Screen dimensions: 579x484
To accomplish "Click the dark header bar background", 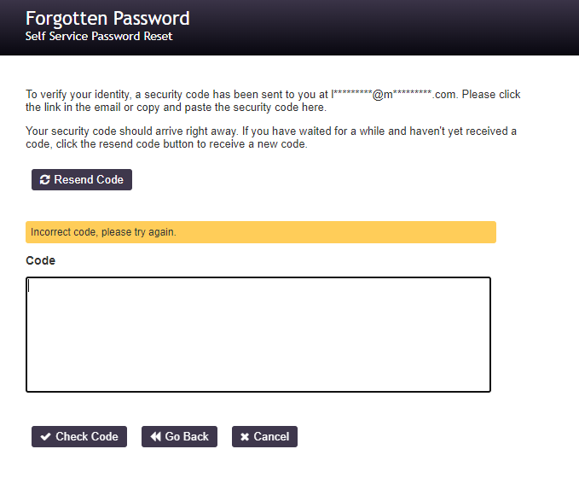I will 384,27.
